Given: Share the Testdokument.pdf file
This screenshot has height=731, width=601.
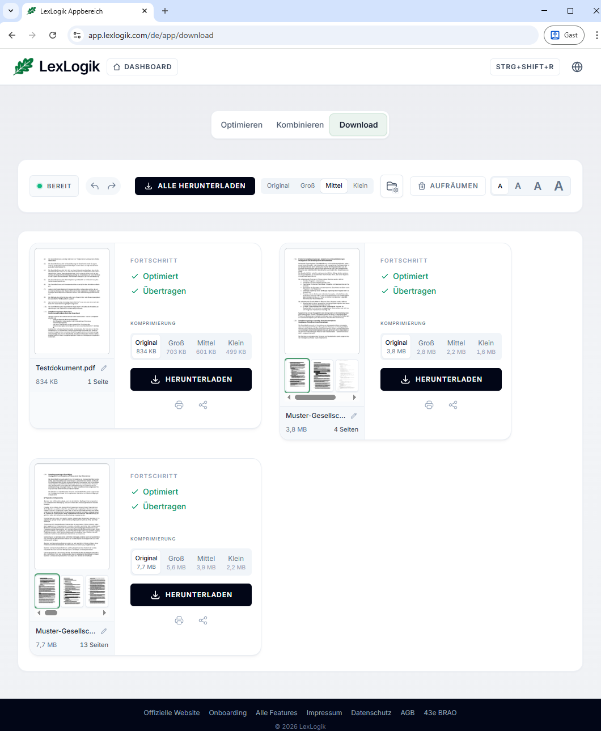Looking at the screenshot, I should (203, 405).
